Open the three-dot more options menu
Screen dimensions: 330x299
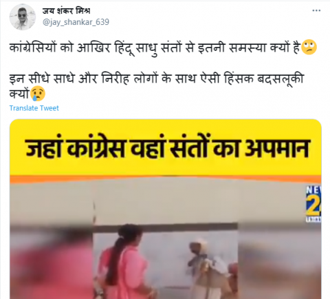click(x=316, y=10)
